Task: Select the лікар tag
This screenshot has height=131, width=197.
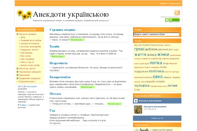Action: pos(165,64)
